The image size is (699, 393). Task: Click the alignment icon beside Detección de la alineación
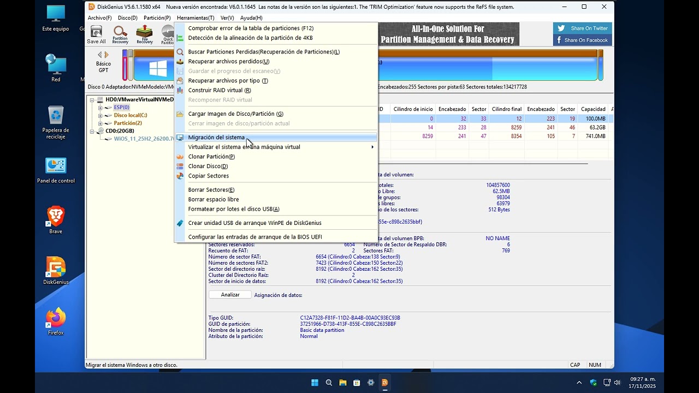pos(180,38)
